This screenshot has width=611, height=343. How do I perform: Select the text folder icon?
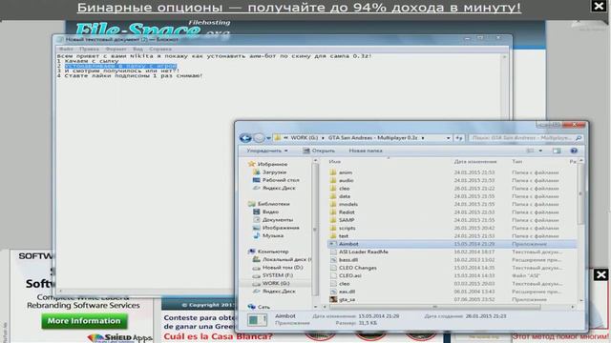point(333,235)
